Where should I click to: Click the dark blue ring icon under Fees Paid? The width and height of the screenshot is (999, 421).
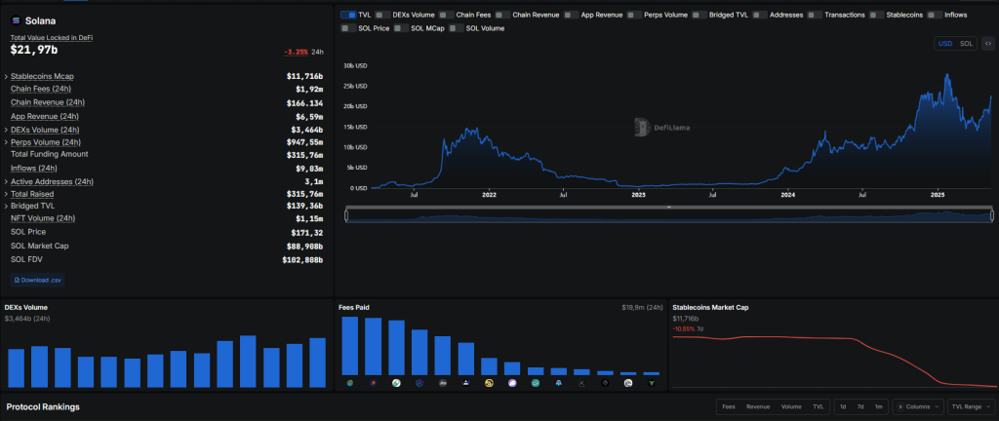pyautogui.click(x=420, y=383)
